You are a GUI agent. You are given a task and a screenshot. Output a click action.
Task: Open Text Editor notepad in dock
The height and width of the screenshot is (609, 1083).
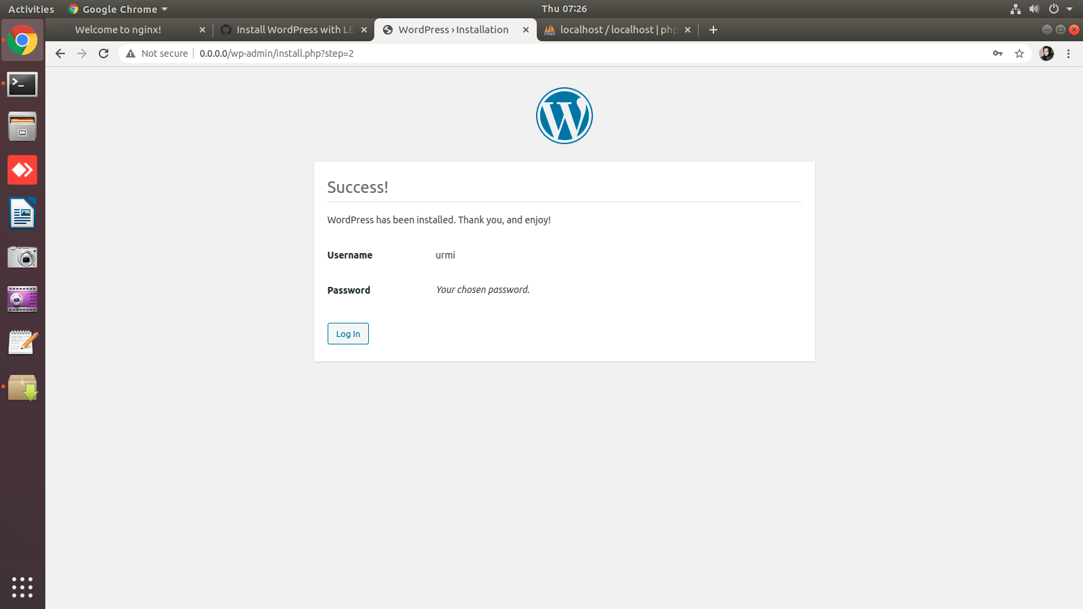tap(22, 342)
